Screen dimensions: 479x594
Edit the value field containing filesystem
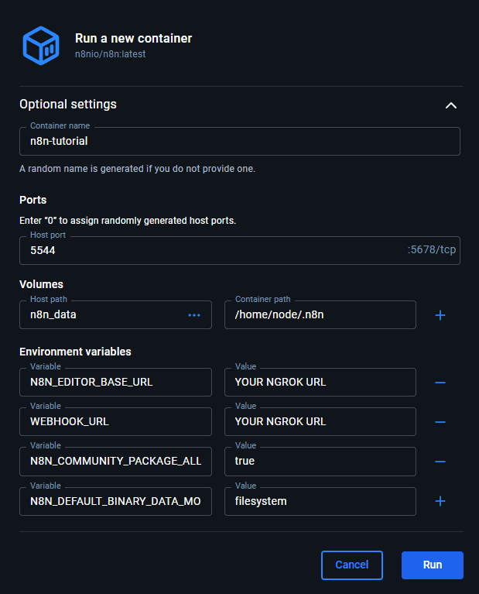[320, 501]
